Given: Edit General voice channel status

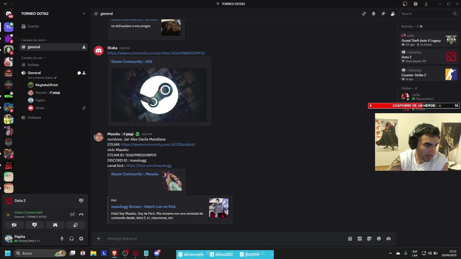Looking at the screenshot, I should pyautogui.click(x=42, y=78).
